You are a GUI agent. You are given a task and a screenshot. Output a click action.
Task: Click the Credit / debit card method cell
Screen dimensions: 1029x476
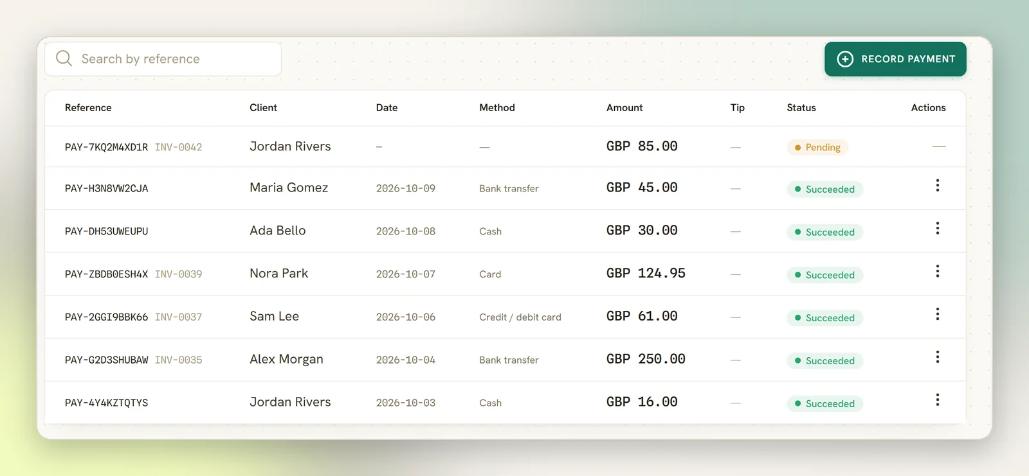click(x=520, y=317)
